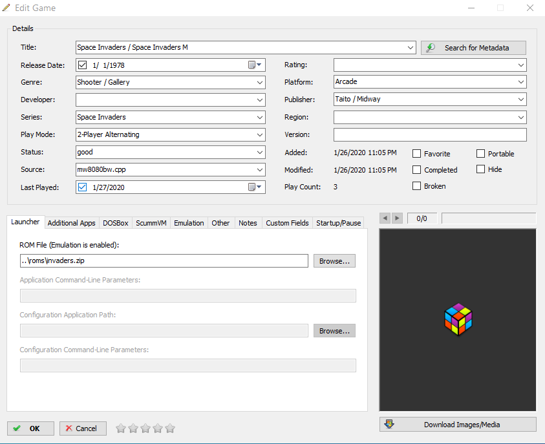Select the Other tab

click(220, 223)
